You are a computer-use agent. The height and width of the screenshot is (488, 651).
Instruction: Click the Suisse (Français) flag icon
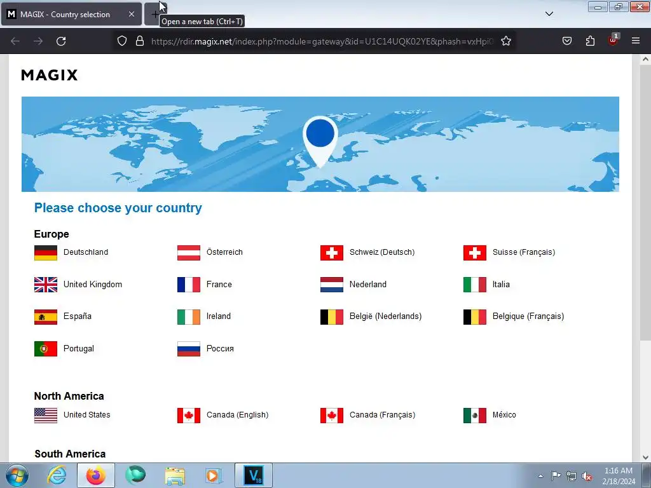[474, 253]
